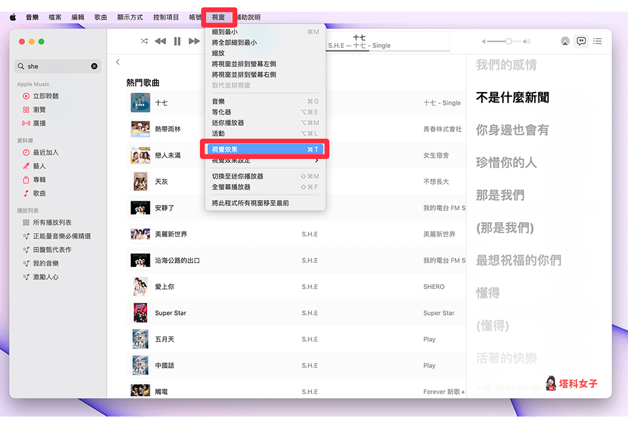Open AirPlay output icon
Image resolution: width=628 pixels, height=429 pixels.
pos(565,41)
